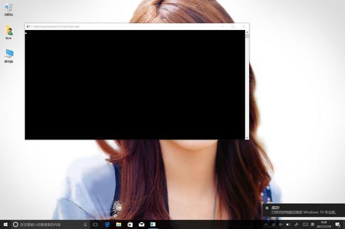
Task: Switch the input method language indicator
Action: coord(312,225)
